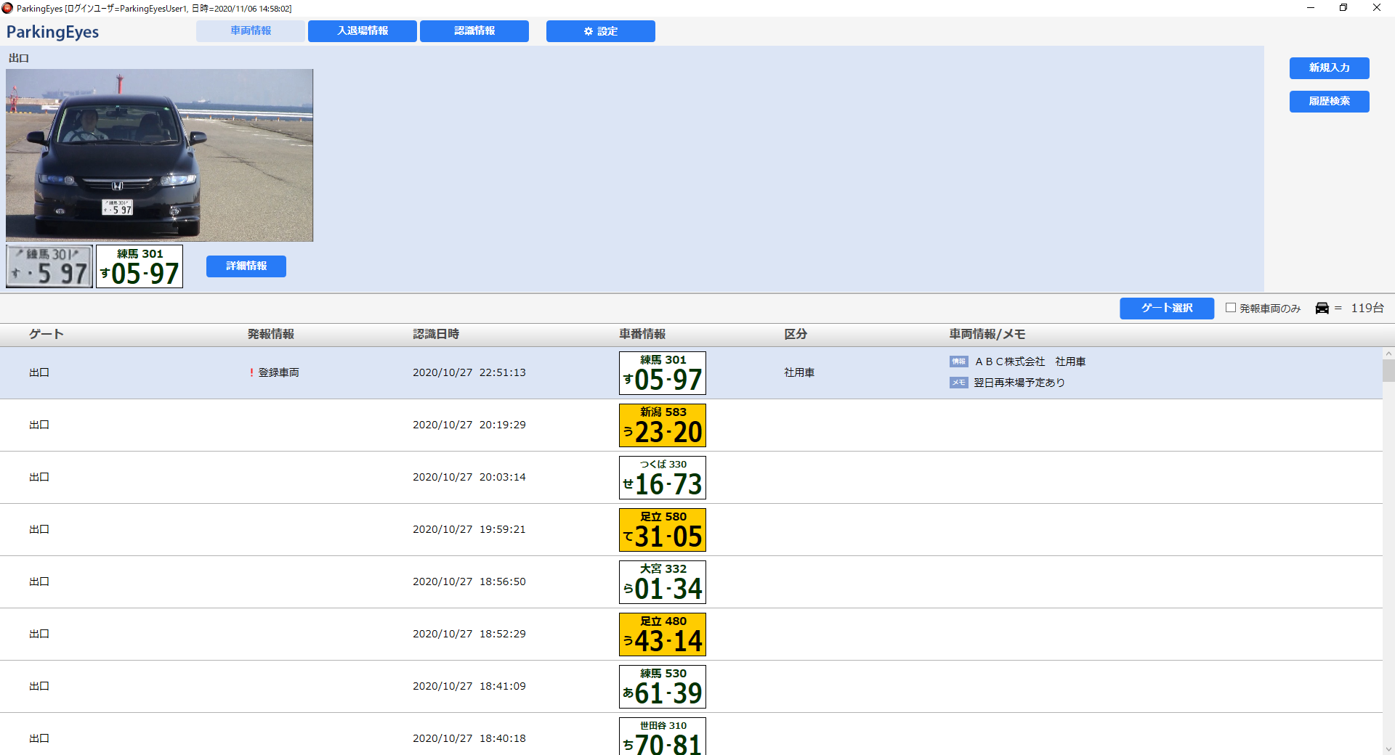Switch to the 入退場情報 tab
Screen dimensions: 1395x755
(x=363, y=31)
